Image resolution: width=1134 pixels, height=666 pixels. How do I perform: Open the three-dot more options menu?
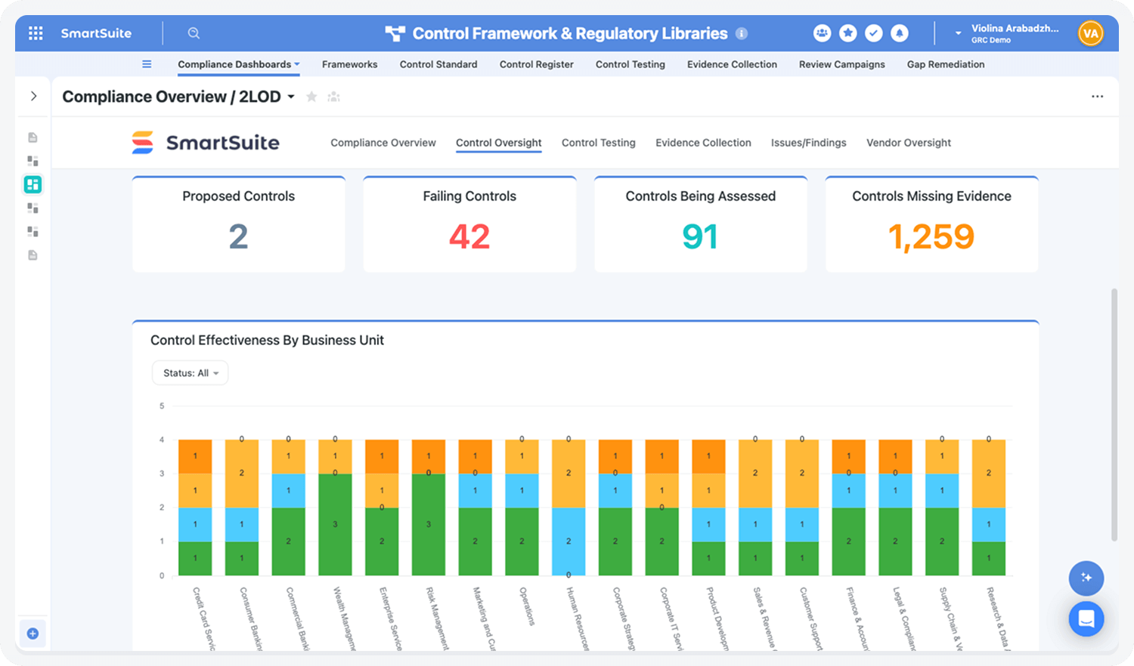point(1097,97)
